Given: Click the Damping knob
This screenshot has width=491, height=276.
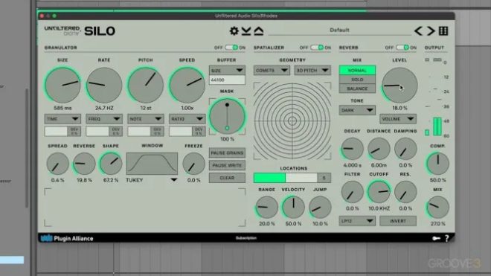Looking at the screenshot, I should [x=405, y=149].
